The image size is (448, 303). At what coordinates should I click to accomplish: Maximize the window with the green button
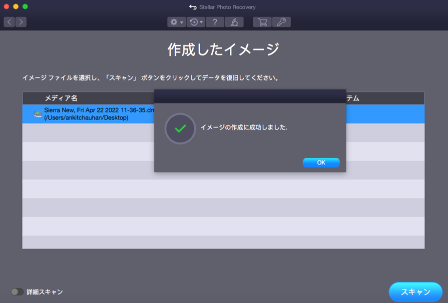tap(25, 6)
